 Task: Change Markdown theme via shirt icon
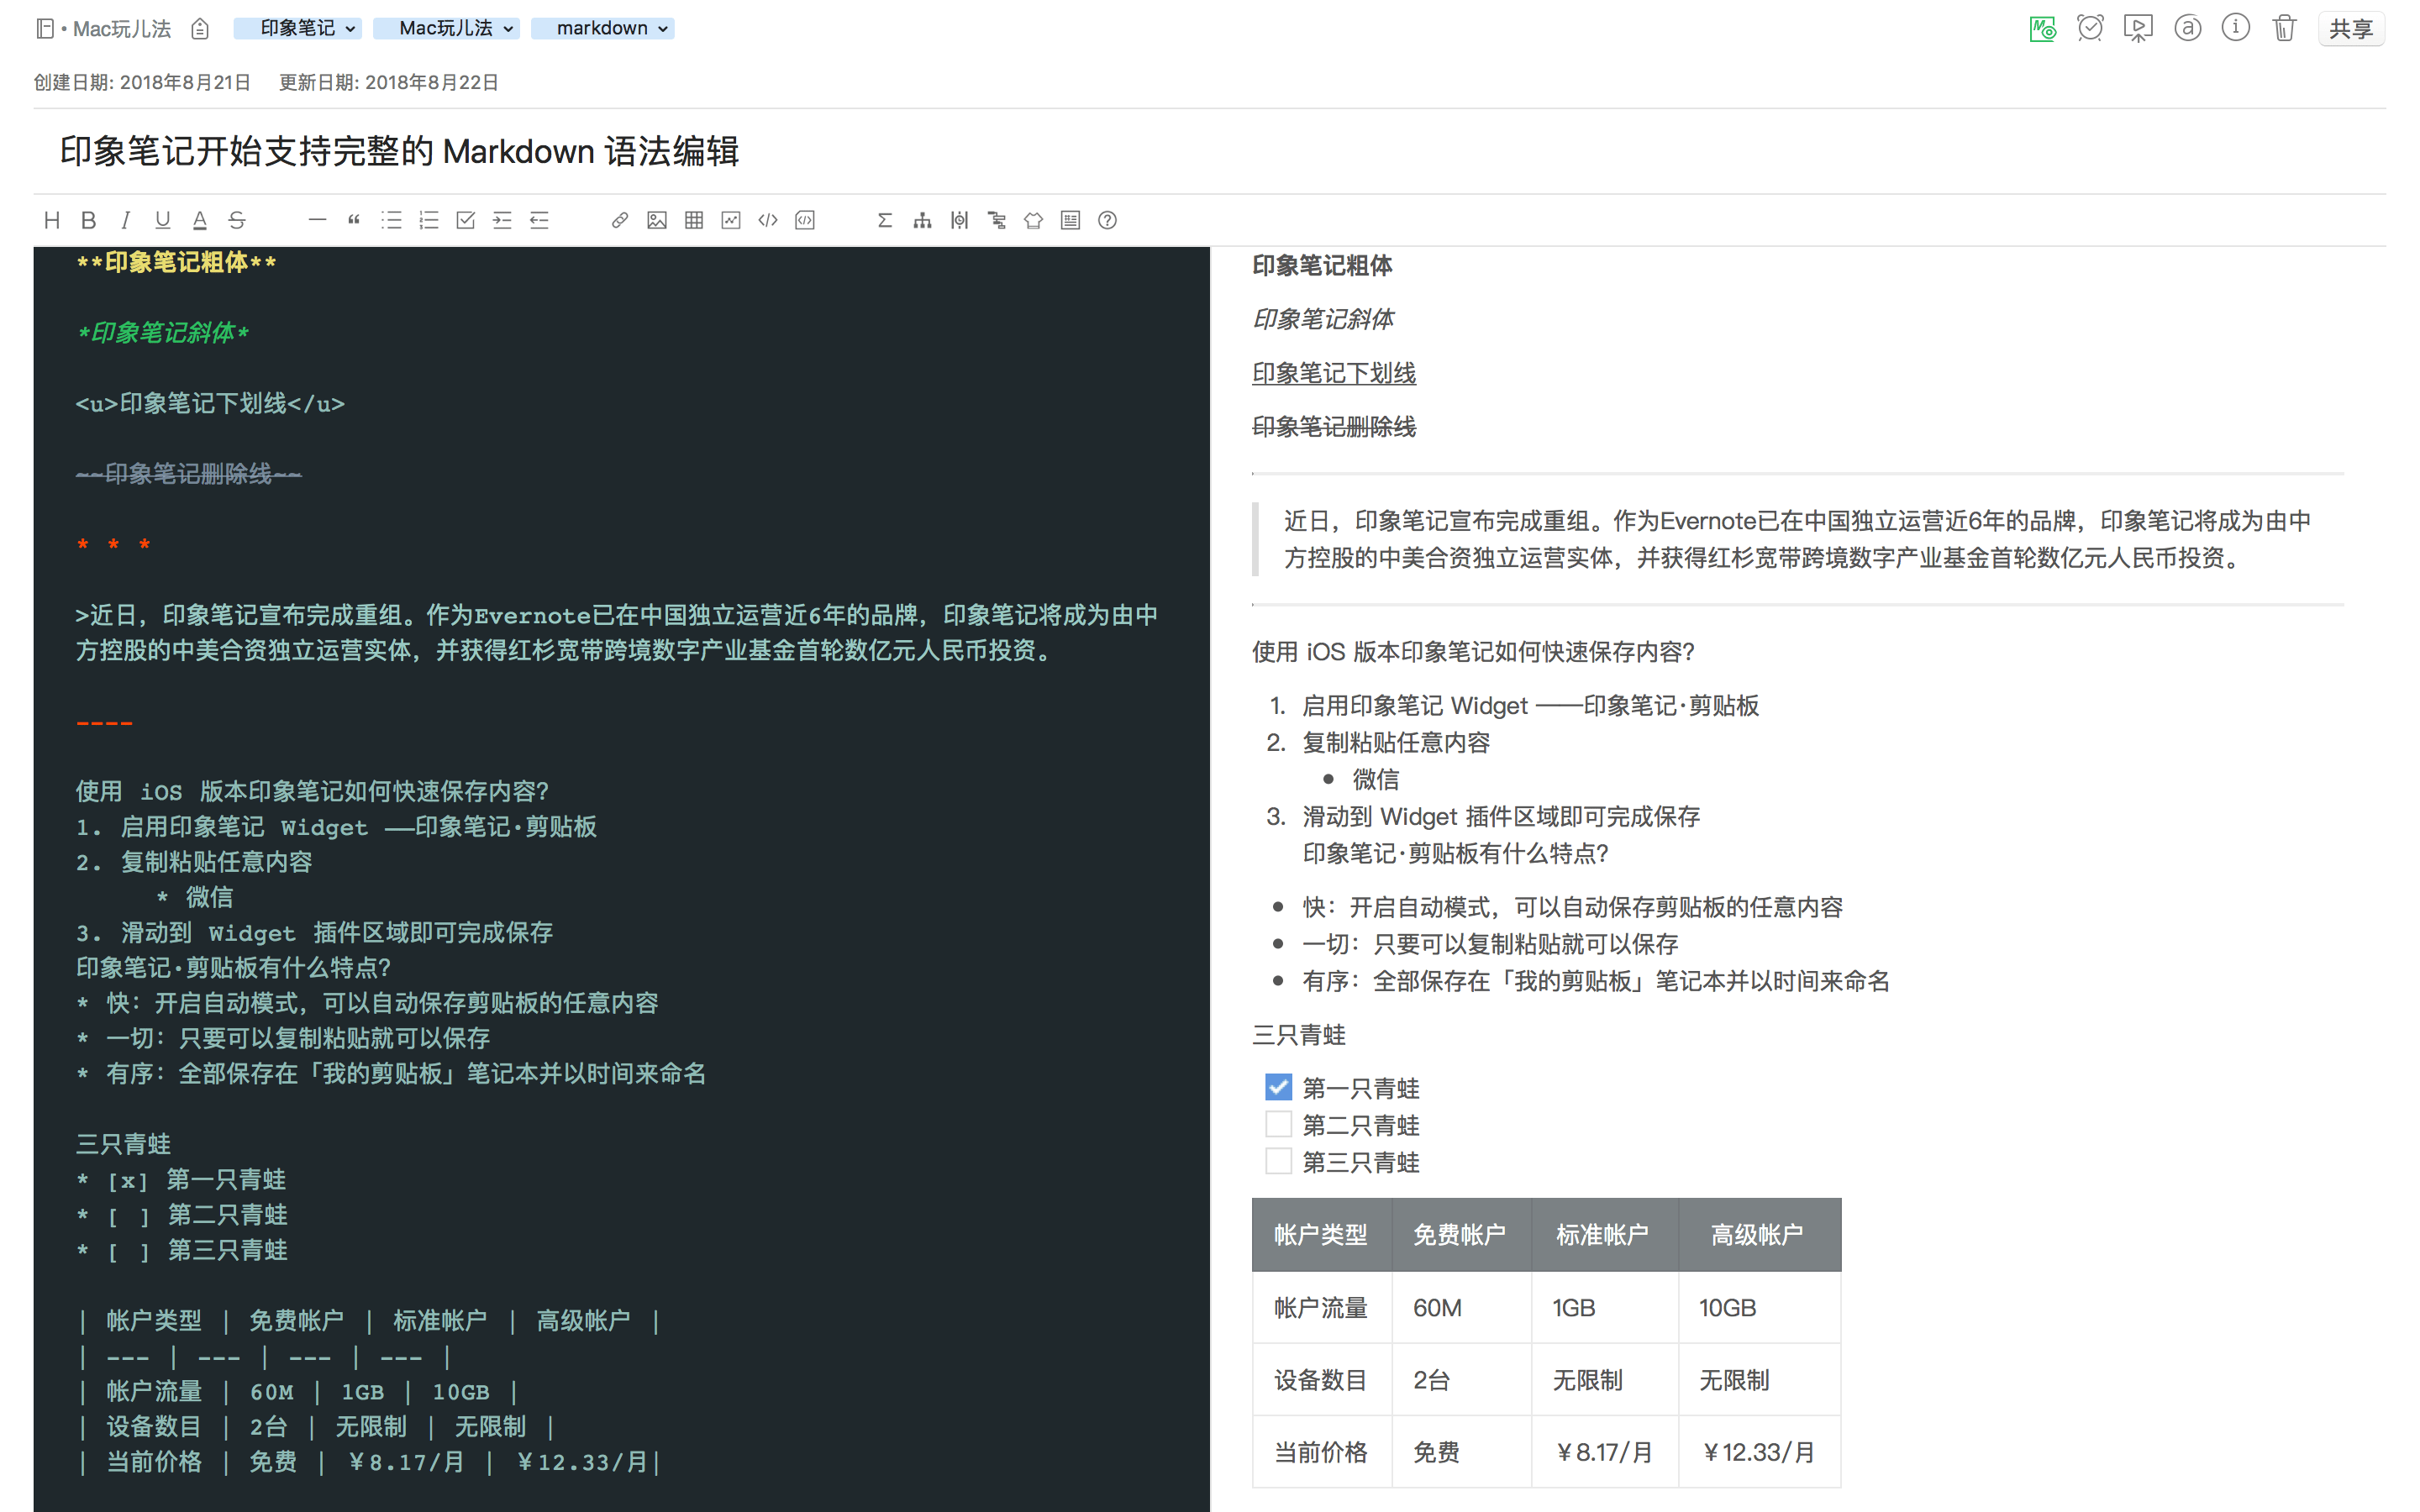(1033, 220)
